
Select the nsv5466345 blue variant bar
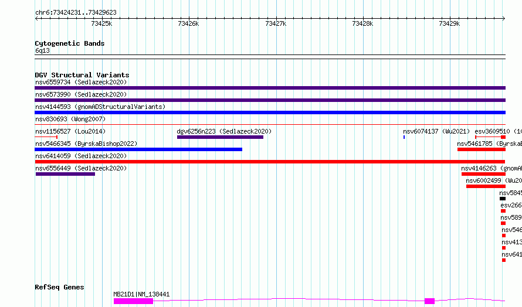coord(138,149)
